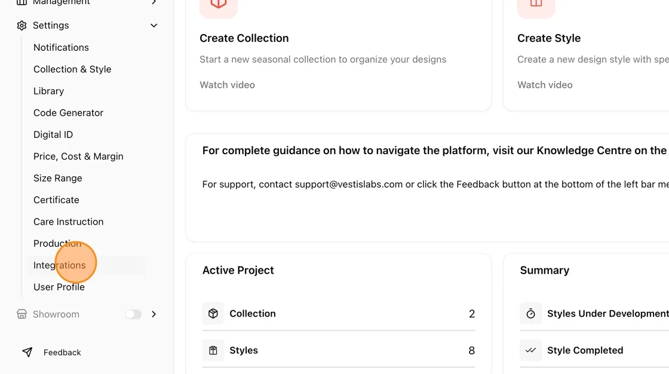The width and height of the screenshot is (669, 374).
Task: Click the Create Style heading
Action: click(549, 38)
